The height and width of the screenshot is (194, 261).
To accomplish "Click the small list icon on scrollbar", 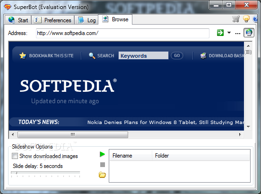I will point(248,52).
